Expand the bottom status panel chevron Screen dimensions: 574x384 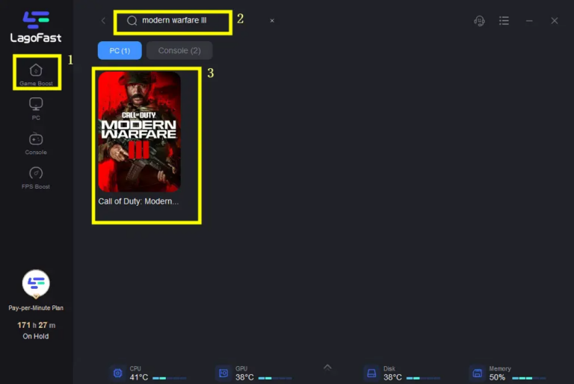327,367
